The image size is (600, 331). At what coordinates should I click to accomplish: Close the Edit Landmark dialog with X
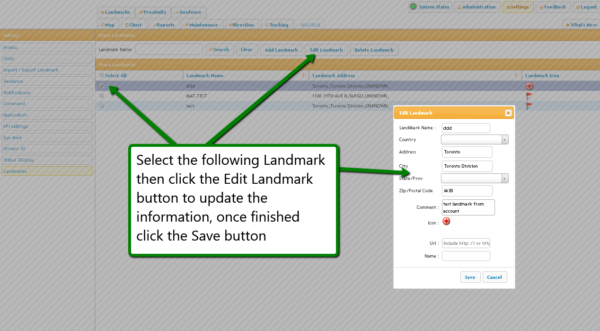[508, 113]
